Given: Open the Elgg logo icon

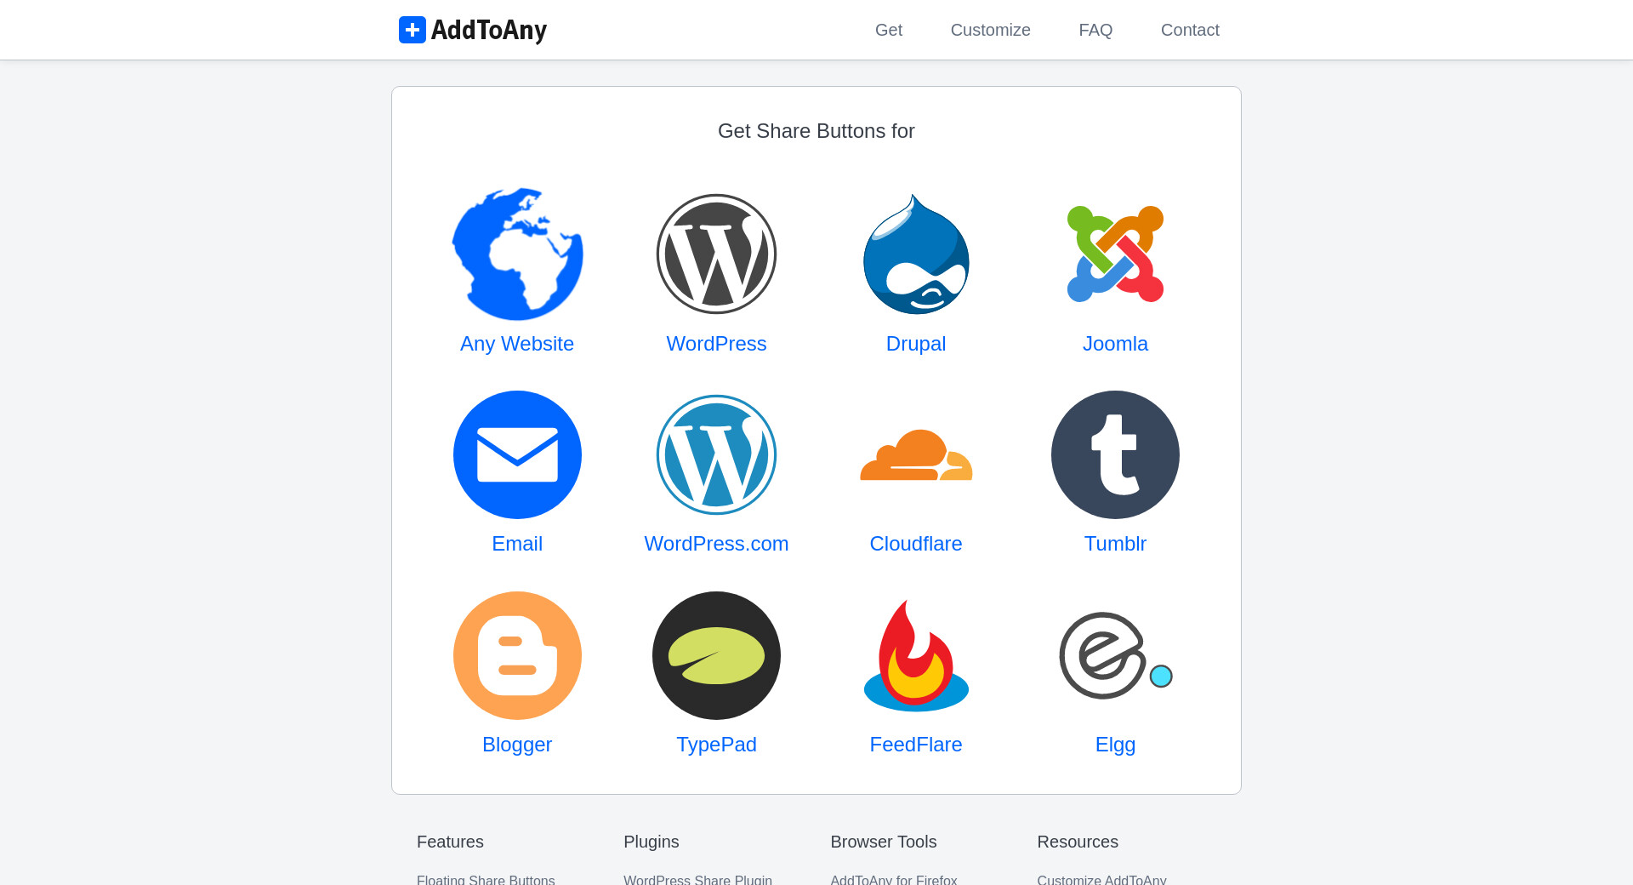Looking at the screenshot, I should pyautogui.click(x=1115, y=655).
